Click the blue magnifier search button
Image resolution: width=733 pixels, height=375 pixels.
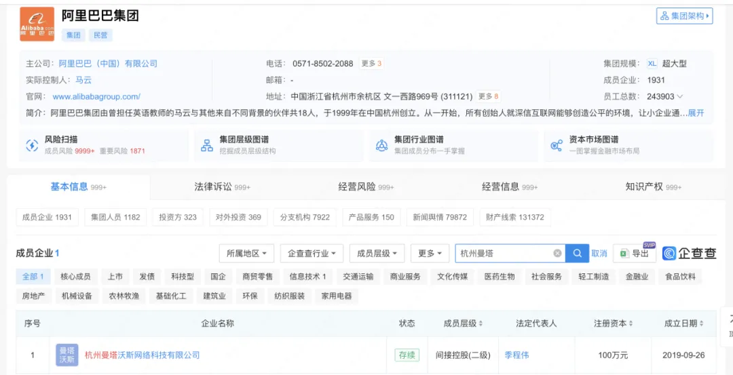coord(578,253)
